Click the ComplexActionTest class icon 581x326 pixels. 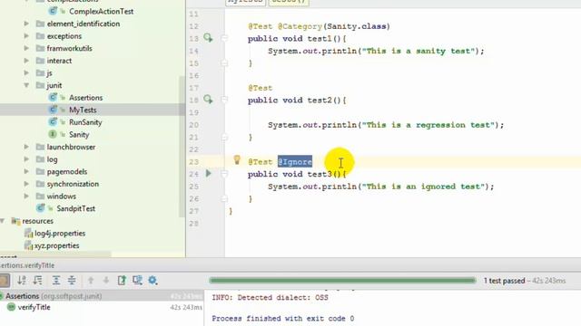(53, 11)
